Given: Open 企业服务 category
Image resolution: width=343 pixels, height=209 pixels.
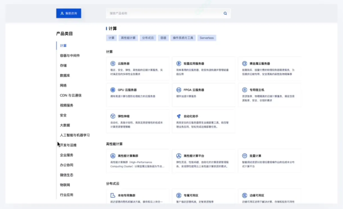Looking at the screenshot, I should (x=67, y=155).
